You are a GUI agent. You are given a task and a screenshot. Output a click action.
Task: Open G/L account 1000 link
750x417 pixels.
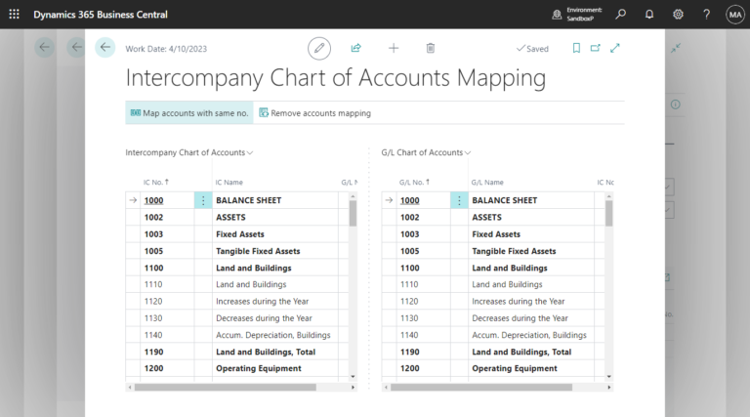click(409, 200)
